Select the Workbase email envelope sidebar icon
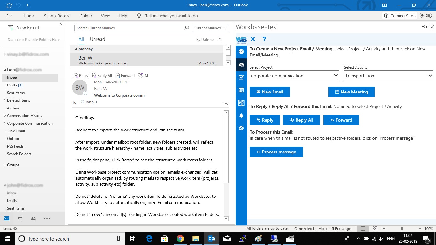The image size is (436, 245). point(241,65)
